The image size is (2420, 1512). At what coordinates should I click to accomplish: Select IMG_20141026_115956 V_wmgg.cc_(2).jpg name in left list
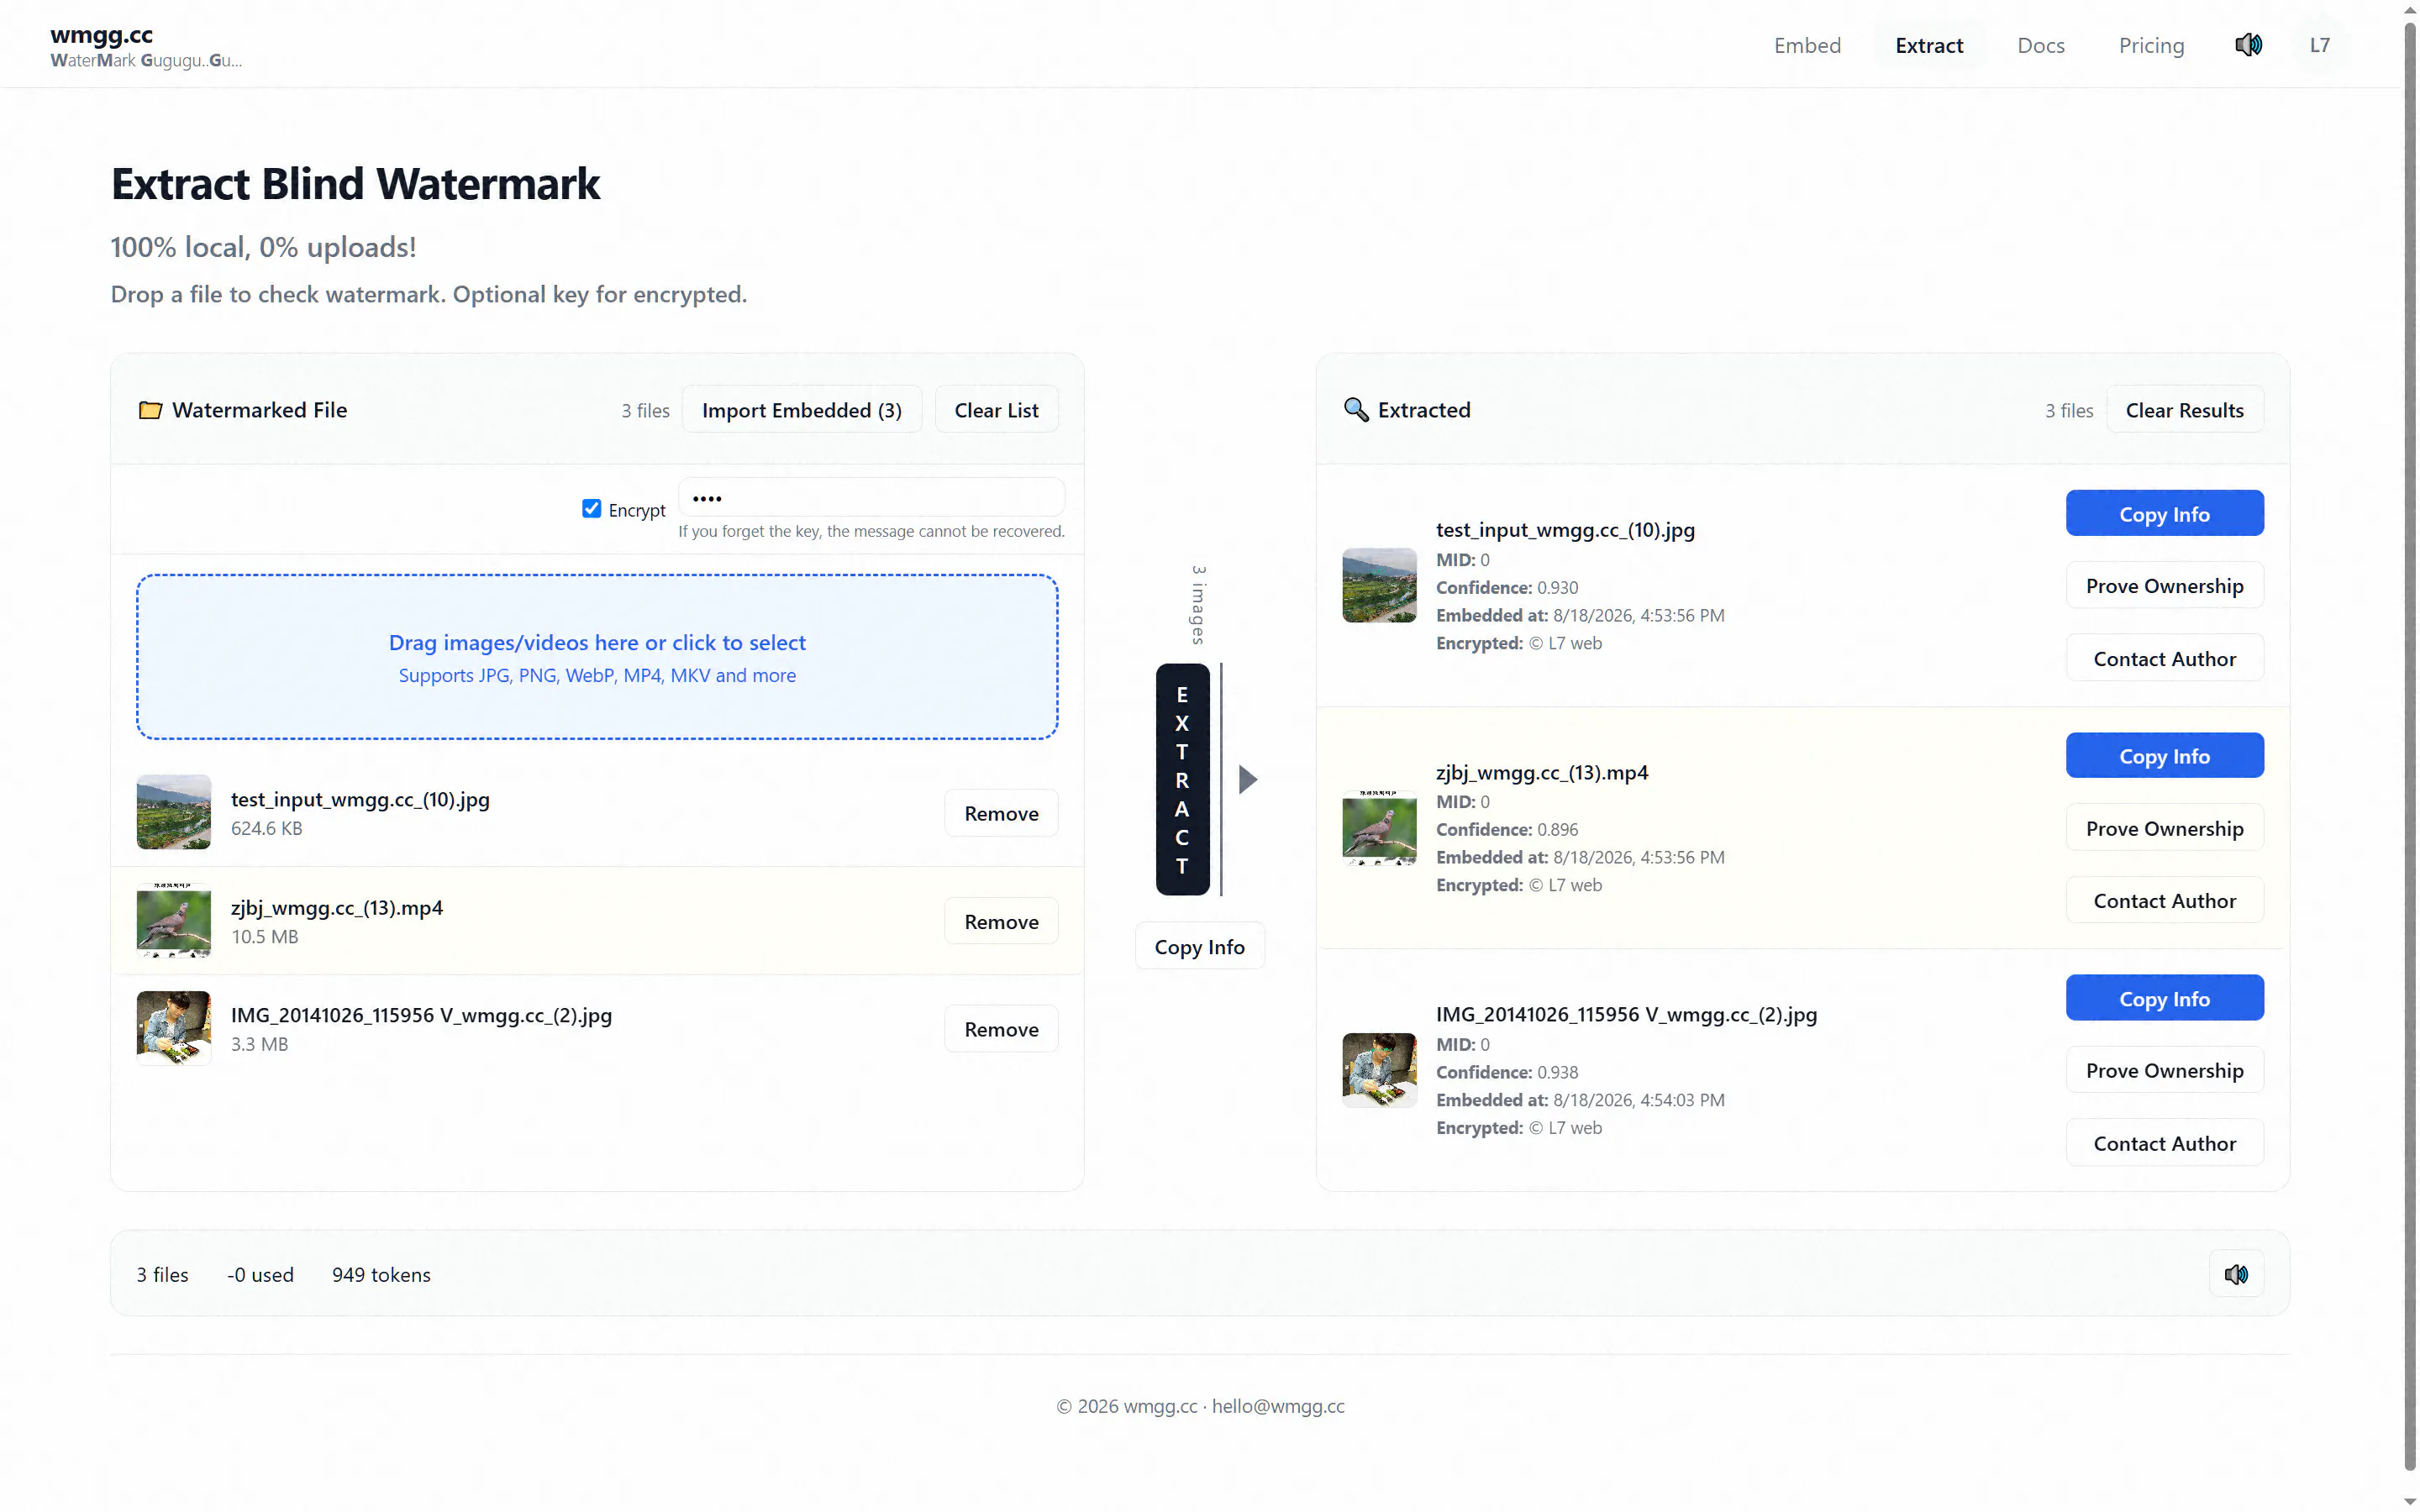pos(421,1015)
